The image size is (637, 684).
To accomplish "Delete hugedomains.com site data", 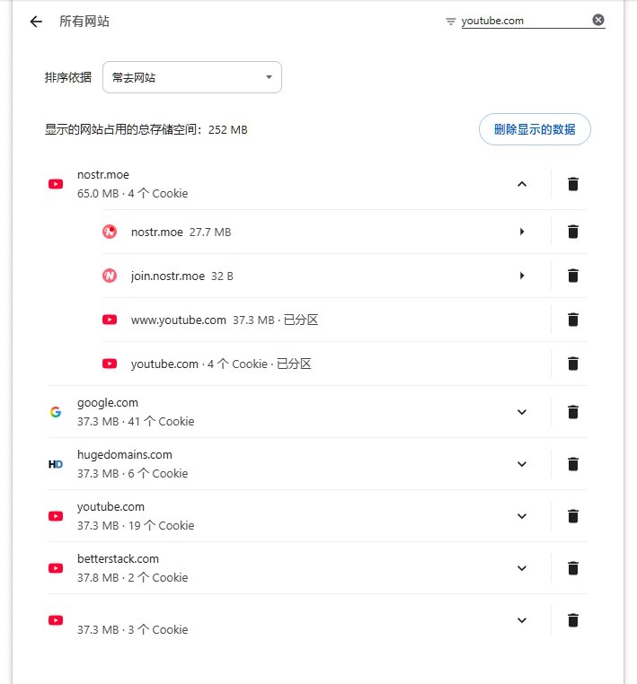I will point(573,464).
